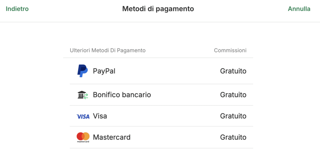Choose the Bonifico bancario label

(122, 95)
